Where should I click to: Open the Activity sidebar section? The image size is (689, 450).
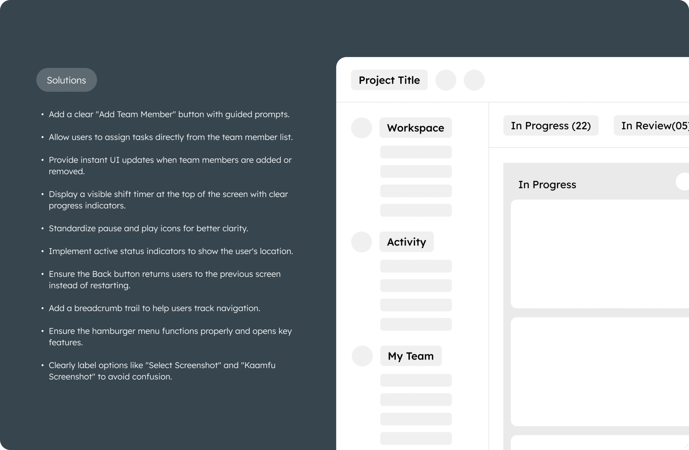(x=406, y=242)
